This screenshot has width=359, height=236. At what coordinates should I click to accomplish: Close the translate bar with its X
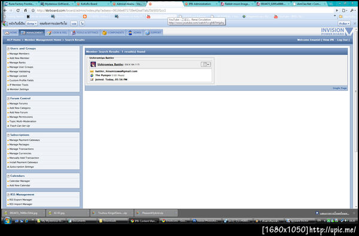click(355, 23)
